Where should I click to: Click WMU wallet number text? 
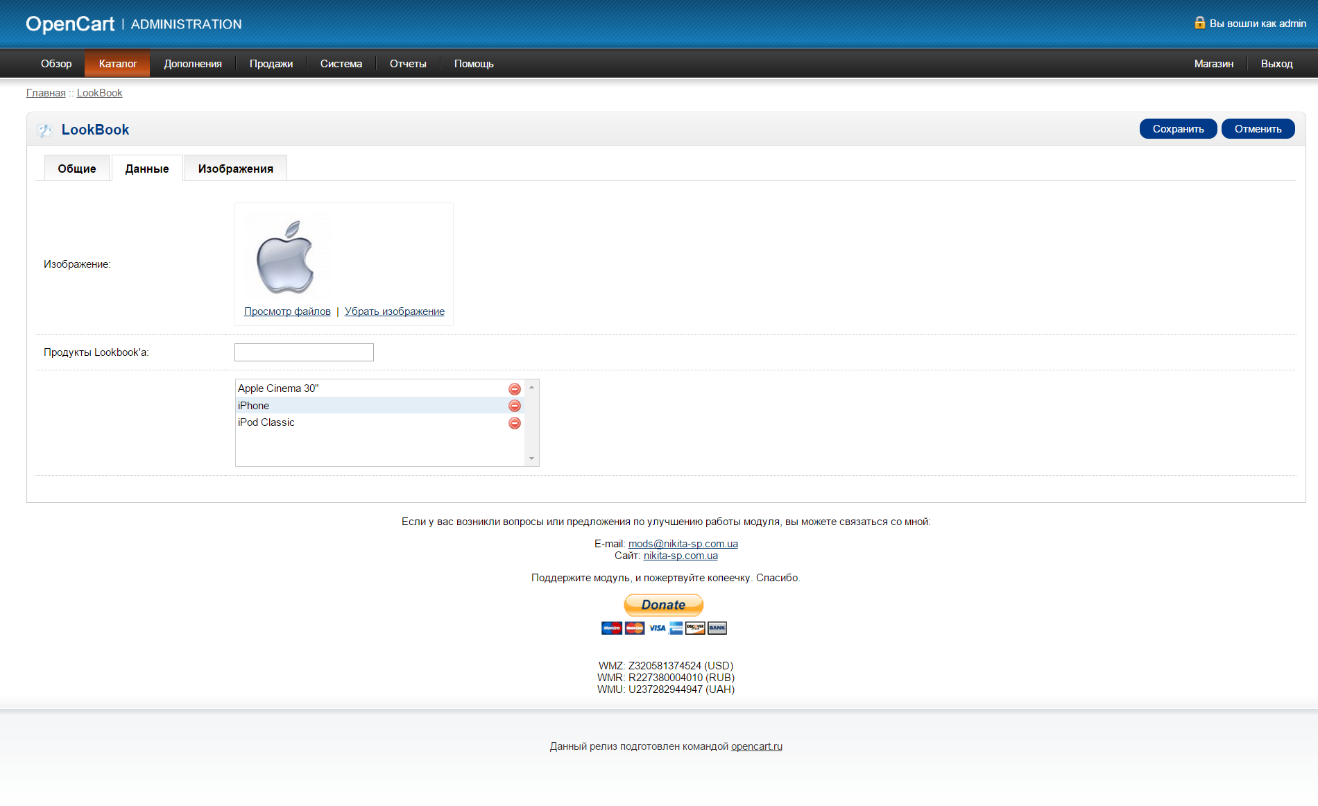pyautogui.click(x=666, y=689)
